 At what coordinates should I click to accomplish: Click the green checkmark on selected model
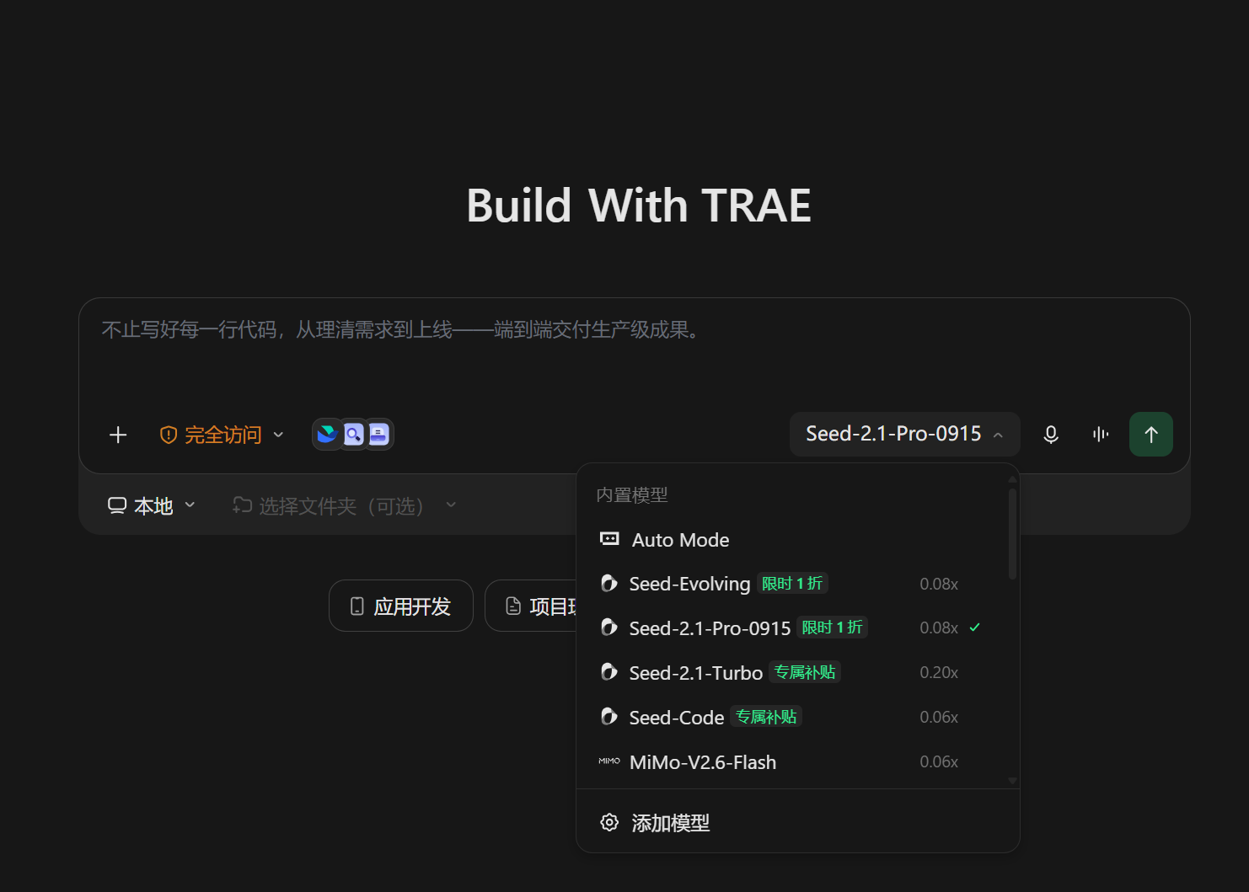coord(975,628)
